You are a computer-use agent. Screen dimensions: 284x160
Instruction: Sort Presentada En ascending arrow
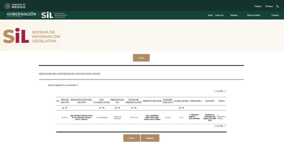coord(116,108)
